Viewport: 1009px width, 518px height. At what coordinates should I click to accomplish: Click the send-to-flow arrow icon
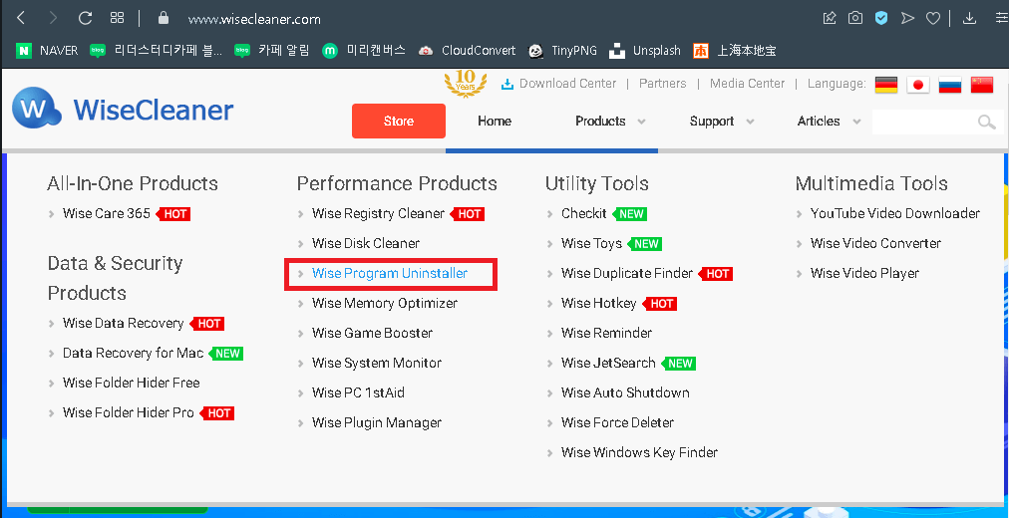coord(907,18)
